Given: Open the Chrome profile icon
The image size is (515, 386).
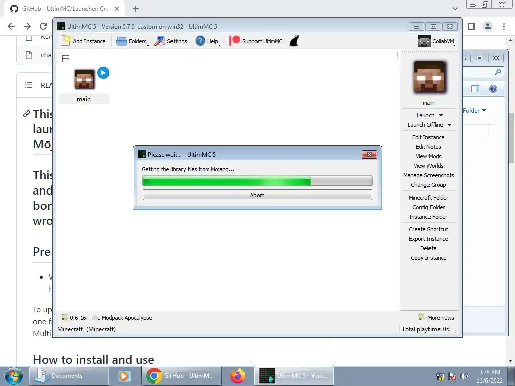Looking at the screenshot, I should (x=488, y=26).
